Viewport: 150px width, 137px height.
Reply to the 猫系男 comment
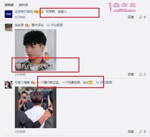point(131,74)
